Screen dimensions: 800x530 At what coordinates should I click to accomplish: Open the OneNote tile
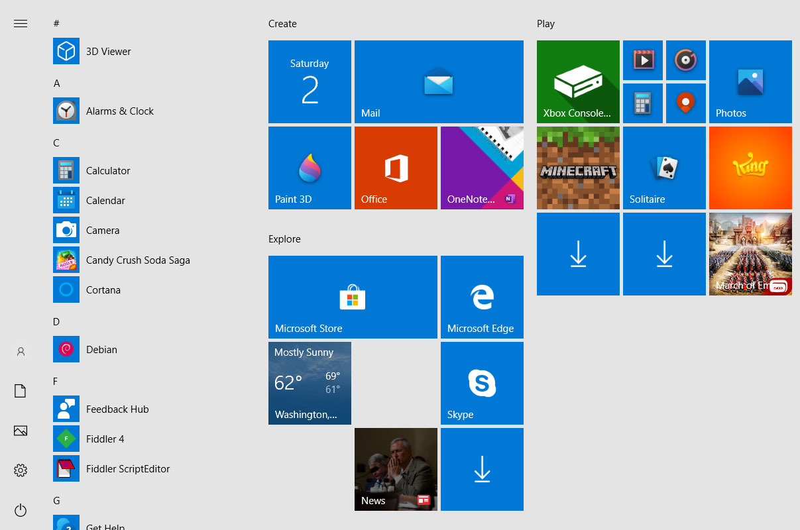point(482,168)
